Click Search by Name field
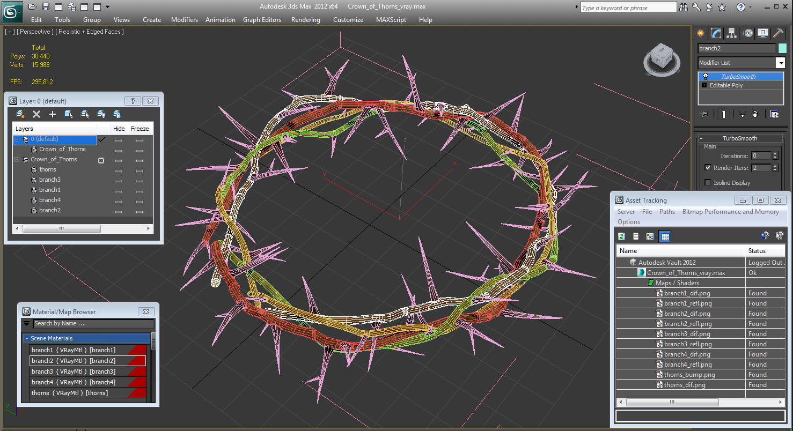 (x=93, y=323)
